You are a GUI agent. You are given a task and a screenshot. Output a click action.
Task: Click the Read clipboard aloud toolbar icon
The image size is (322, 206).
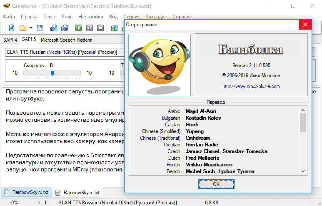114,28
